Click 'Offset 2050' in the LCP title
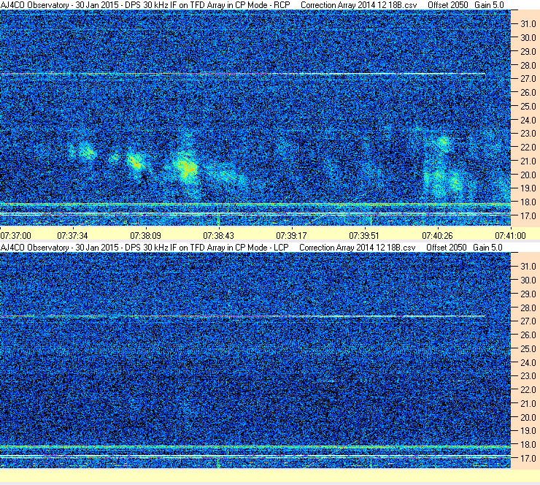Screen dimensions: 540x485 (x=447, y=248)
